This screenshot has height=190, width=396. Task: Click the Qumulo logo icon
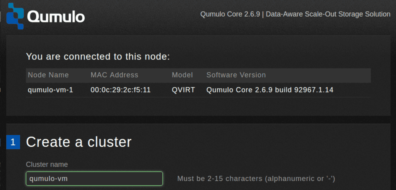[x=15, y=16]
